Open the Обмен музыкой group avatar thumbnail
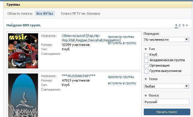This screenshot has height=117, width=193. click(23, 51)
